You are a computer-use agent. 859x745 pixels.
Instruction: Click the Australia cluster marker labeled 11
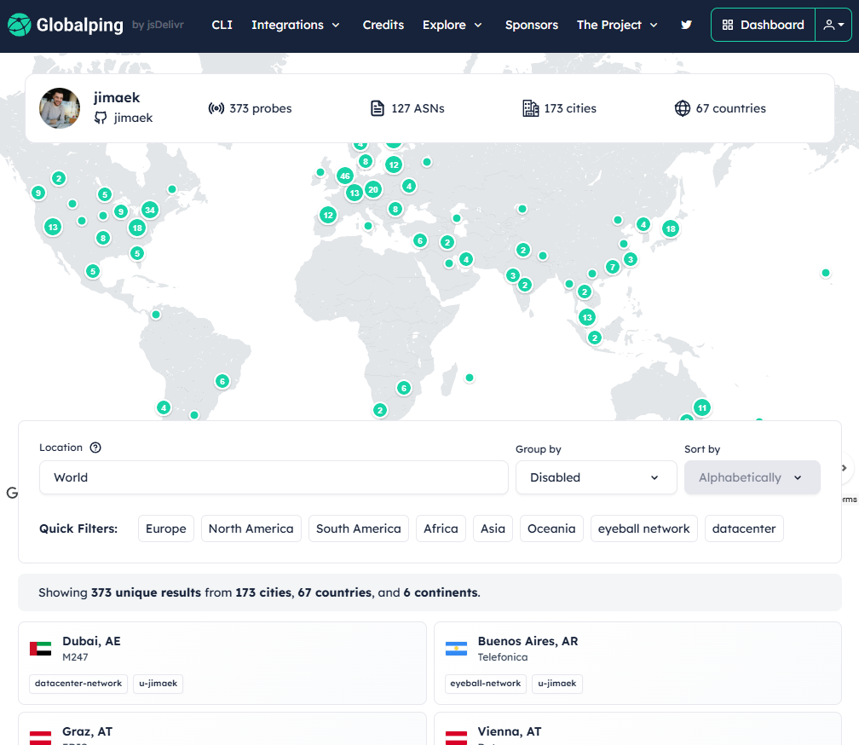[x=702, y=407]
